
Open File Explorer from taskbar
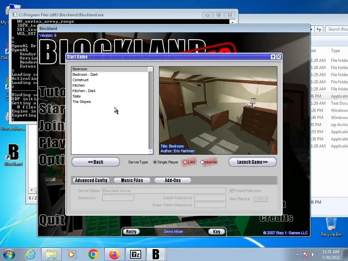[51, 254]
